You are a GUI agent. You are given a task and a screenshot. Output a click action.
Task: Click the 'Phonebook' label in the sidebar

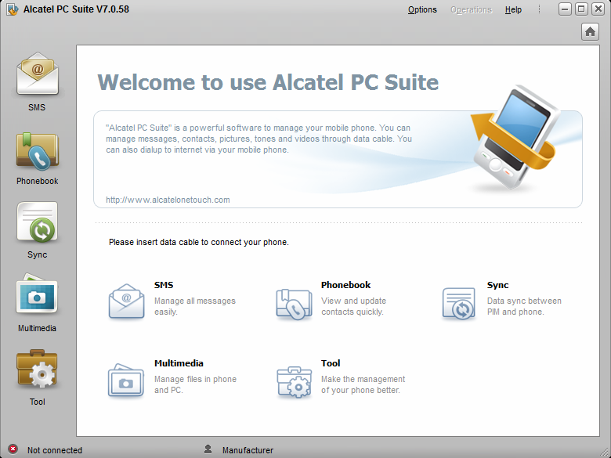point(38,181)
